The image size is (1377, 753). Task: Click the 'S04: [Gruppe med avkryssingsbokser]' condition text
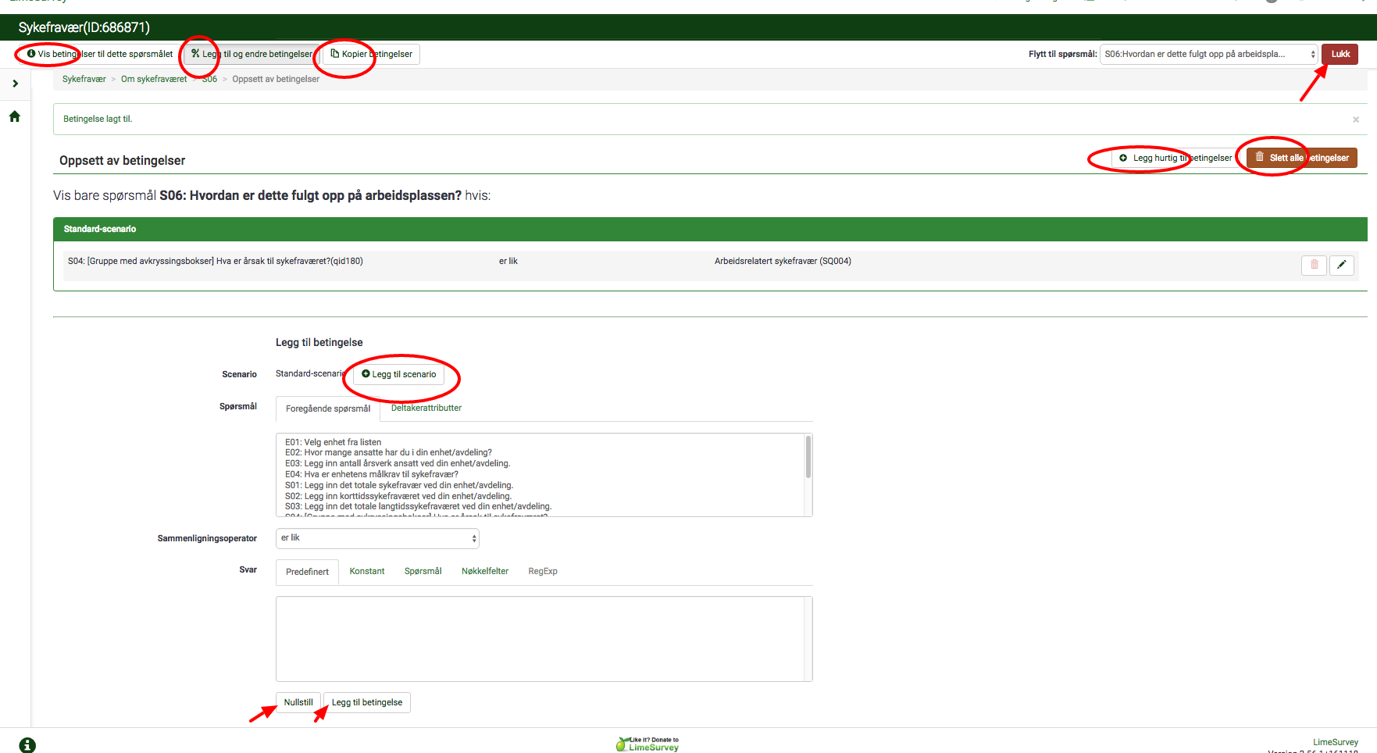click(x=216, y=261)
